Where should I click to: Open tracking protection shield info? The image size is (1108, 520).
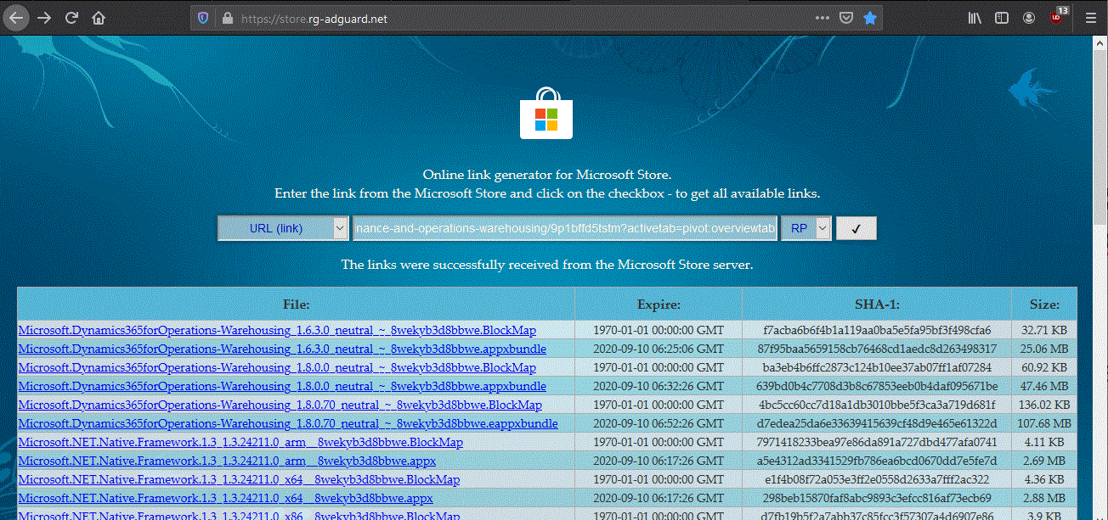202,18
